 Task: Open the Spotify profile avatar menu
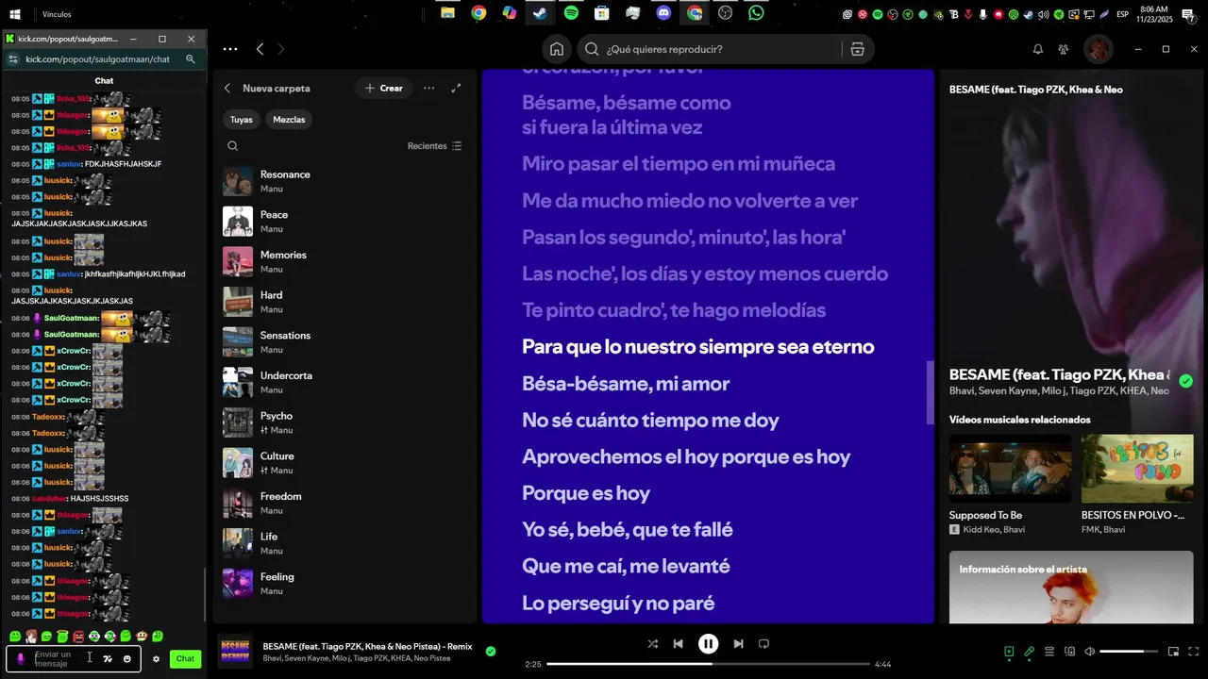click(1098, 49)
